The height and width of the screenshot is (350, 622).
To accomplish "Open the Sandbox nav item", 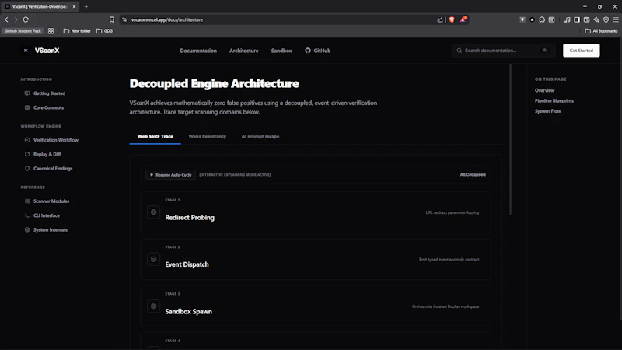I will click(281, 51).
